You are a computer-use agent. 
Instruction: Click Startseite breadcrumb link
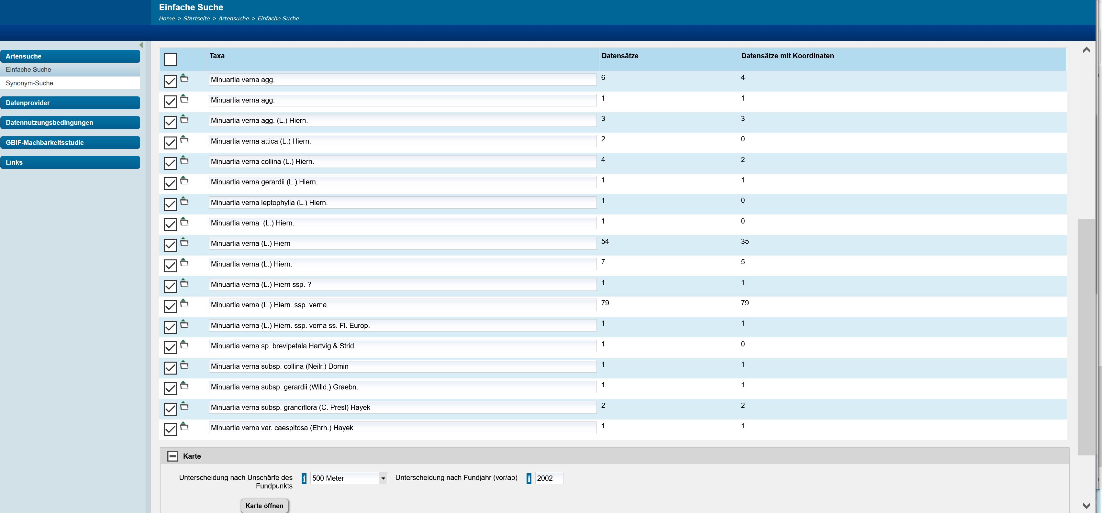(x=196, y=18)
